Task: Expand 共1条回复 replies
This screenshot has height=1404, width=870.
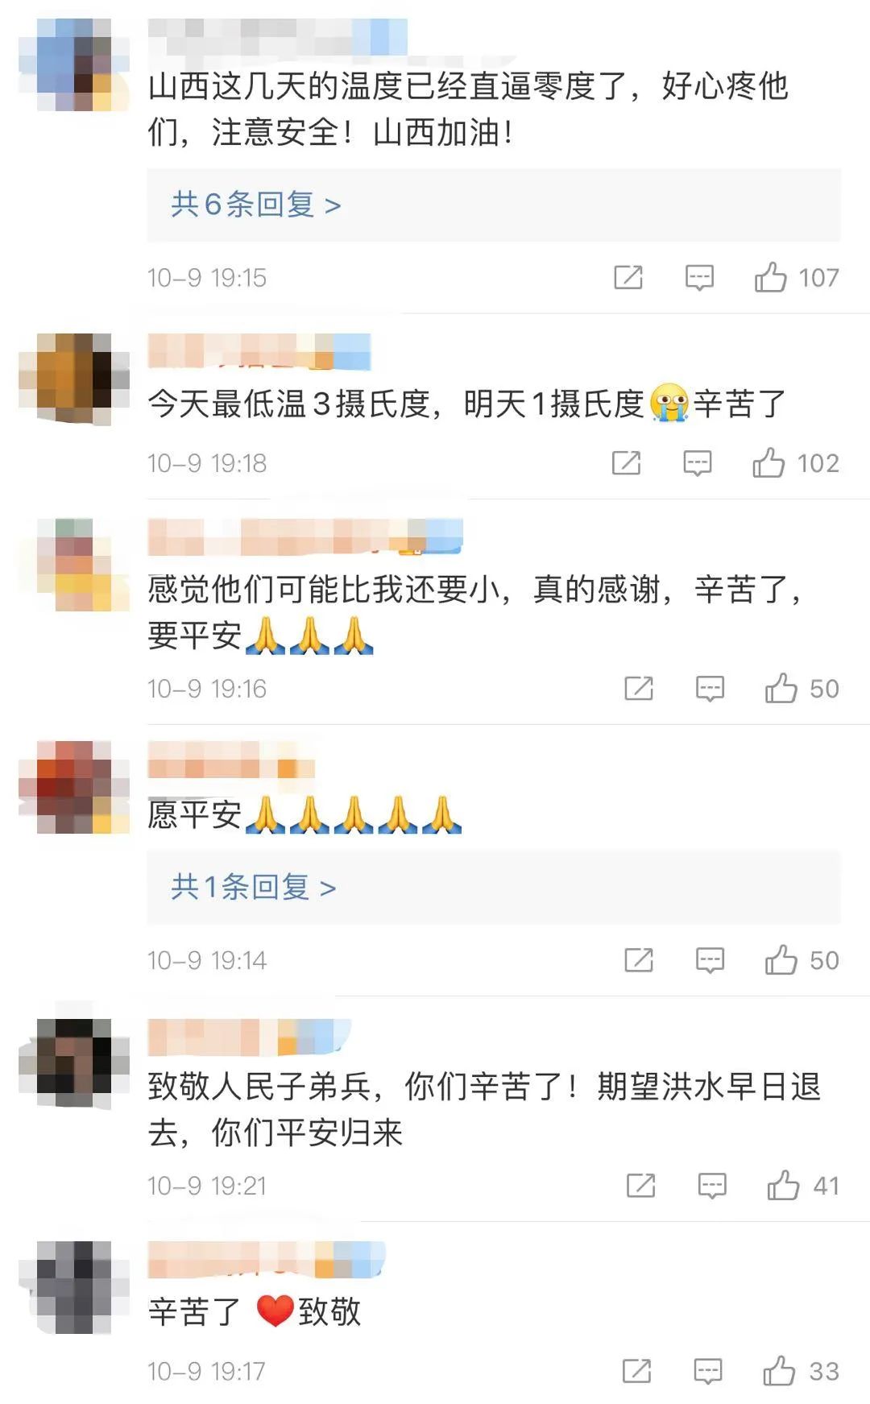Action: 253,887
